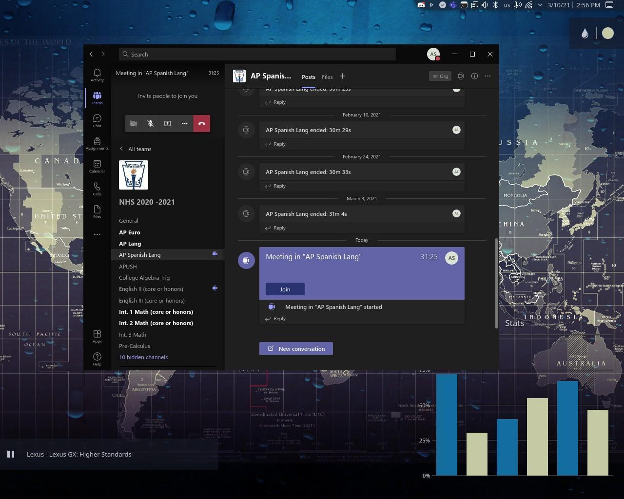This screenshot has width=624, height=499.
Task: Open the Teams system tray icon
Action: (x=453, y=5)
